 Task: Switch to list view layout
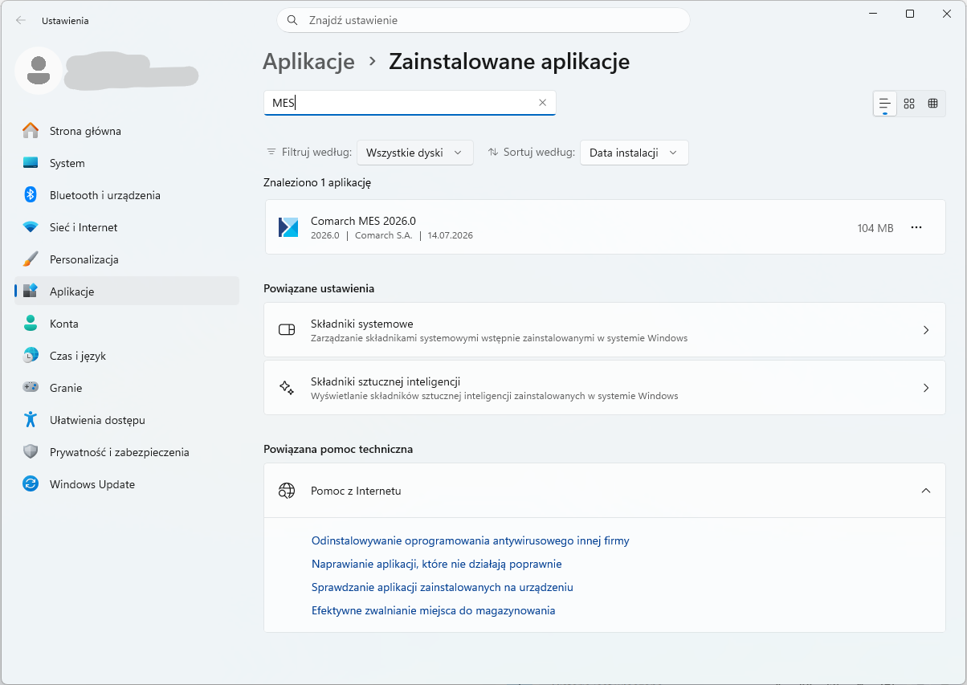pos(885,104)
